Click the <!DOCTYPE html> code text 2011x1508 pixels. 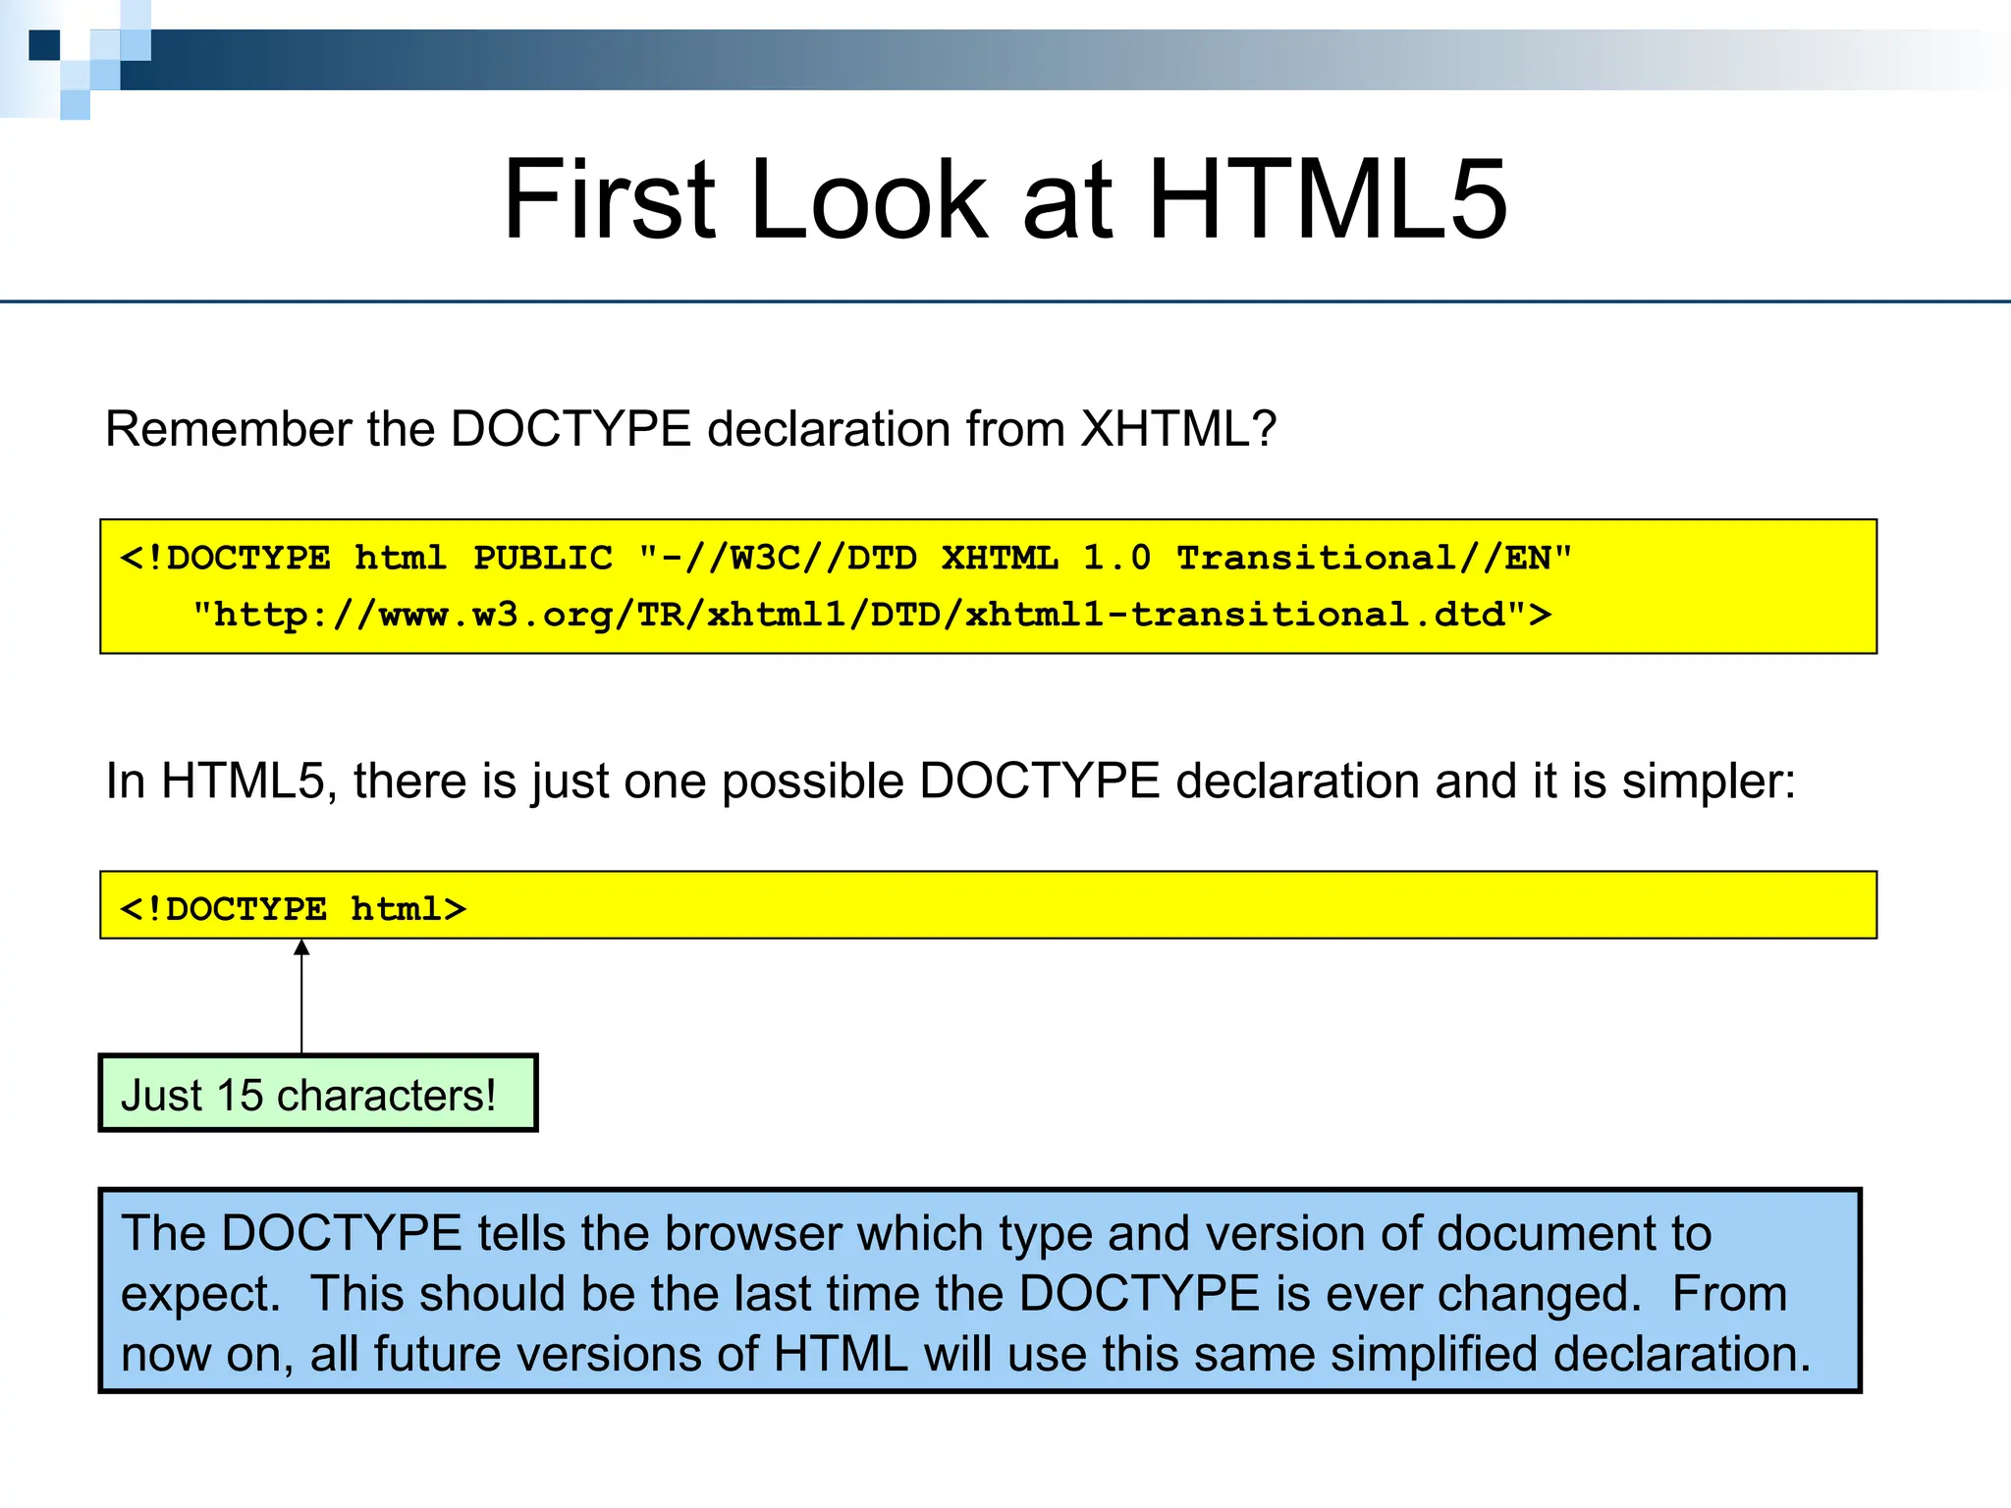tap(293, 908)
